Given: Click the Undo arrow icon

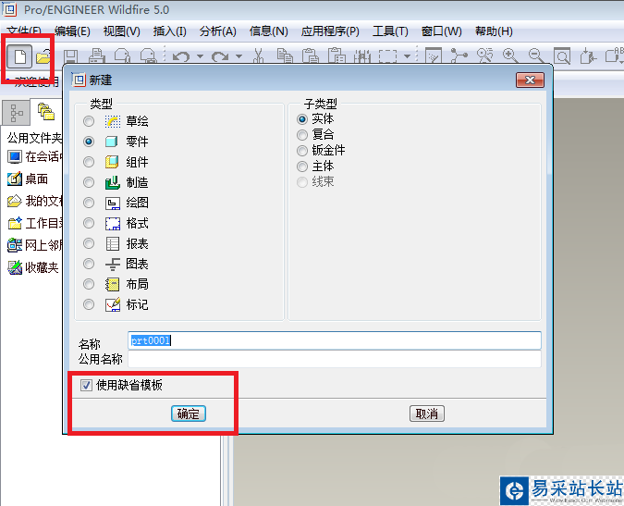Looking at the screenshot, I should pos(181,56).
